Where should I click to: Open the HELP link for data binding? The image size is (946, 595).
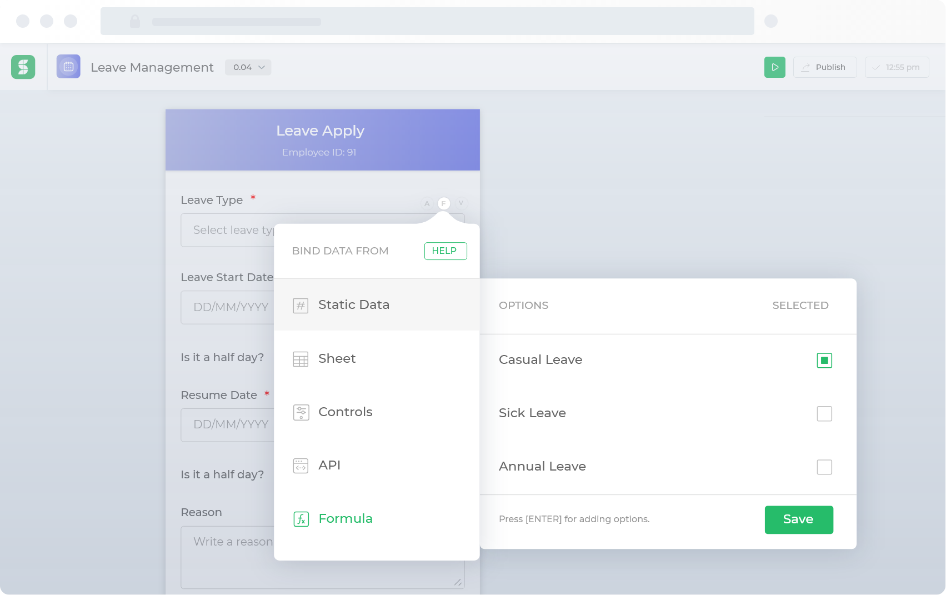[x=446, y=251]
